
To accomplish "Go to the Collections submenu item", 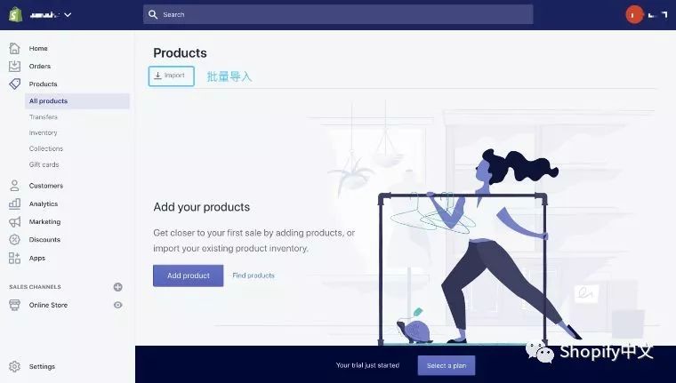I will pyautogui.click(x=46, y=148).
